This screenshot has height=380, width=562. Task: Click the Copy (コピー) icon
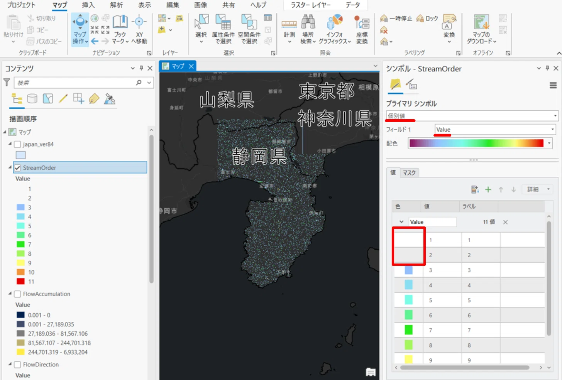30,30
